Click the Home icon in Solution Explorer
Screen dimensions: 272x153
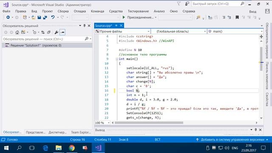point(17,32)
